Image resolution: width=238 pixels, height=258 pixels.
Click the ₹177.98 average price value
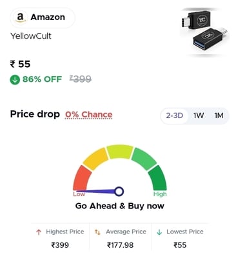(x=120, y=245)
